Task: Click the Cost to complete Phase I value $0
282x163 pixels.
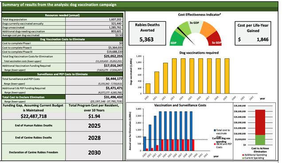Action: click(121, 43)
